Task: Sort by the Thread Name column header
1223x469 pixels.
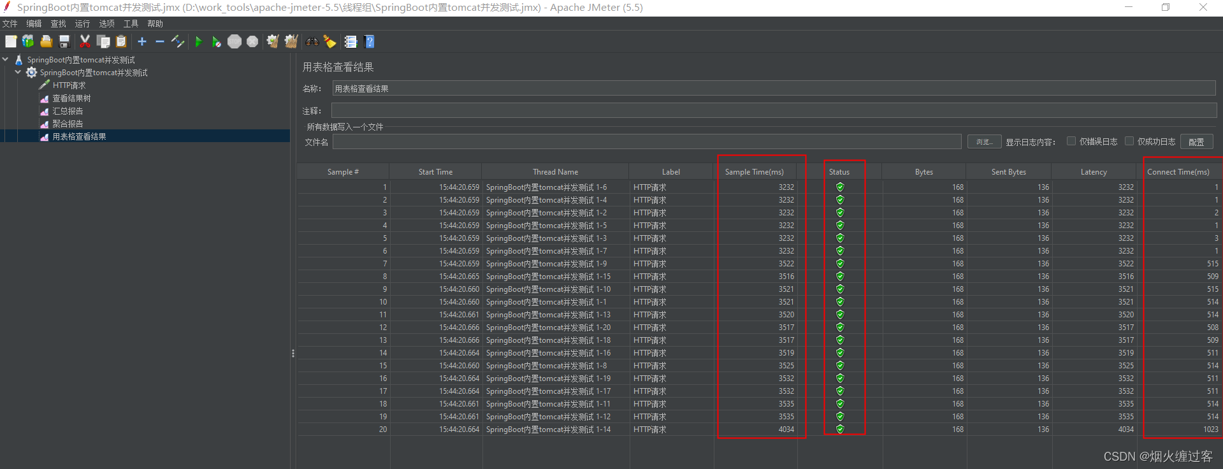Action: 555,172
